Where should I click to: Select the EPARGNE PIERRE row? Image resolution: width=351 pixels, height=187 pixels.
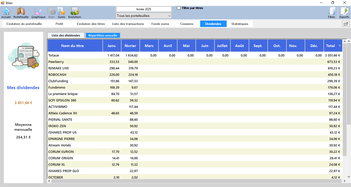tap(195, 139)
